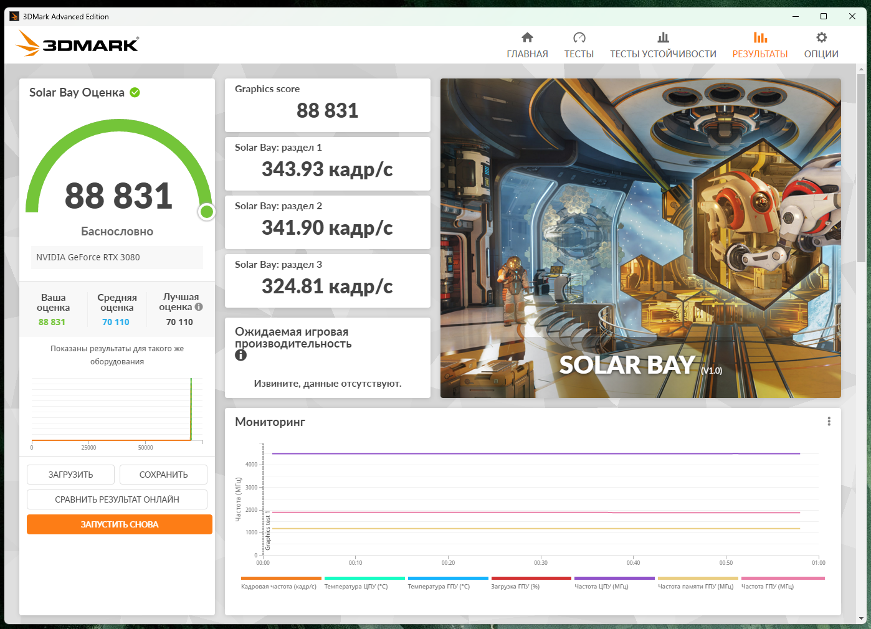Click the Graphics score value 88 831
This screenshot has height=629, width=871.
point(328,111)
